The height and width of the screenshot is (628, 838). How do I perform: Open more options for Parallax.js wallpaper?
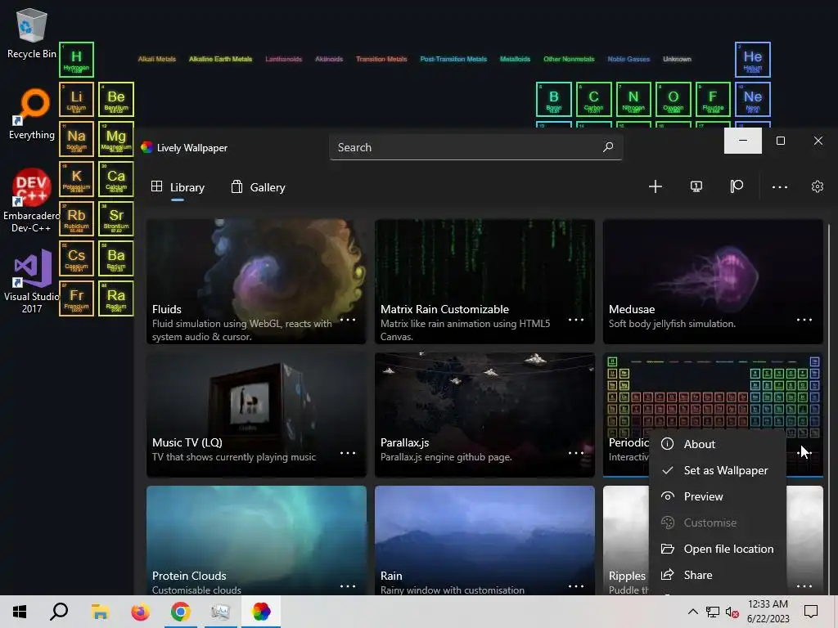[x=576, y=453]
